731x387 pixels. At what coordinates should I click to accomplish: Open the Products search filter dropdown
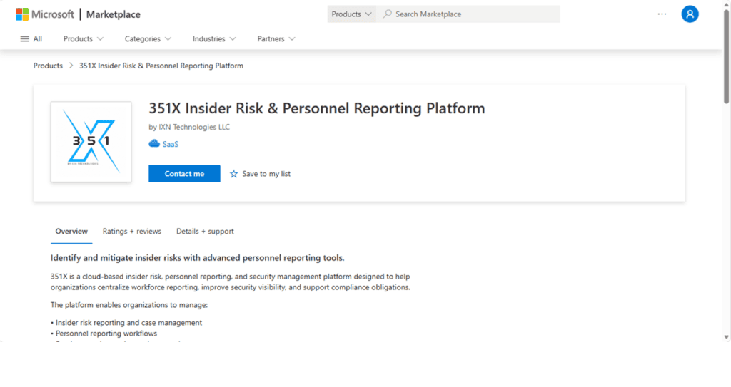(351, 14)
